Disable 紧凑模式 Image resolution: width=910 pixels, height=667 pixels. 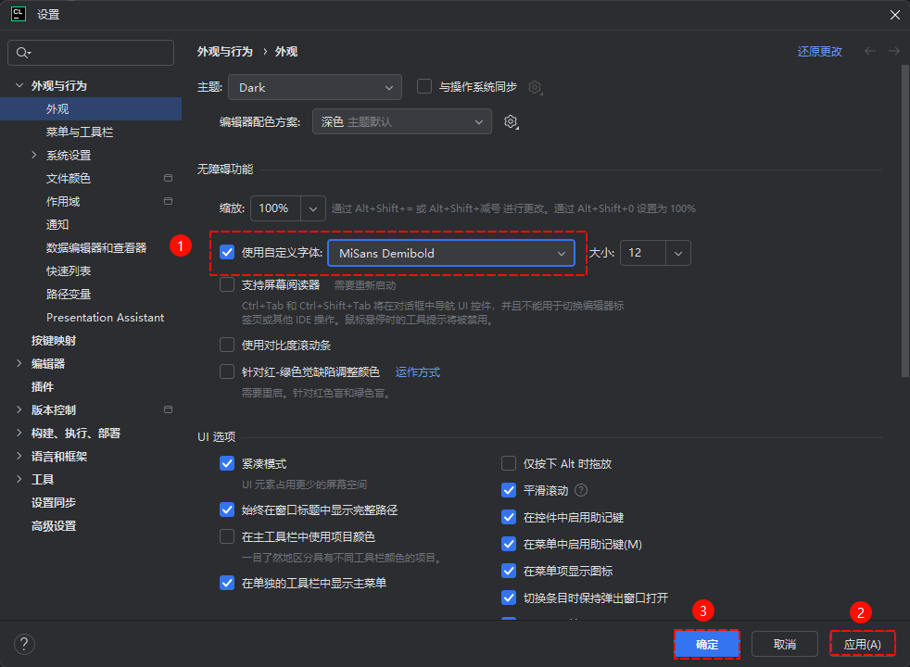(x=226, y=463)
